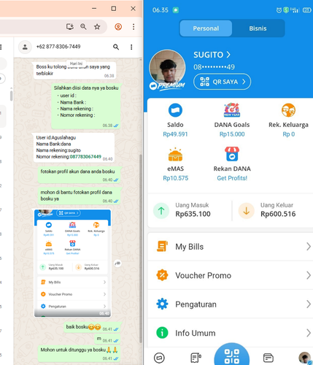313x365 pixels.
Task: Tap the QR SAYA button
Action: coord(223,82)
